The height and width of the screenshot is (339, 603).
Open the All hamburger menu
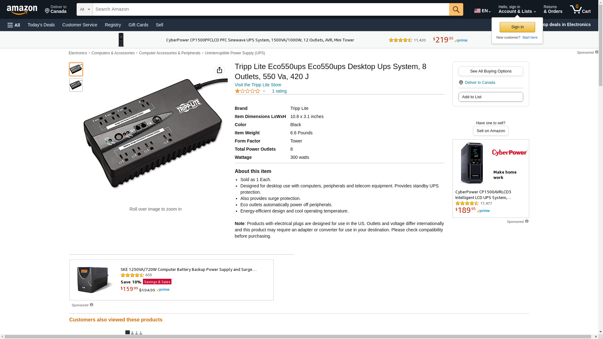[14, 25]
